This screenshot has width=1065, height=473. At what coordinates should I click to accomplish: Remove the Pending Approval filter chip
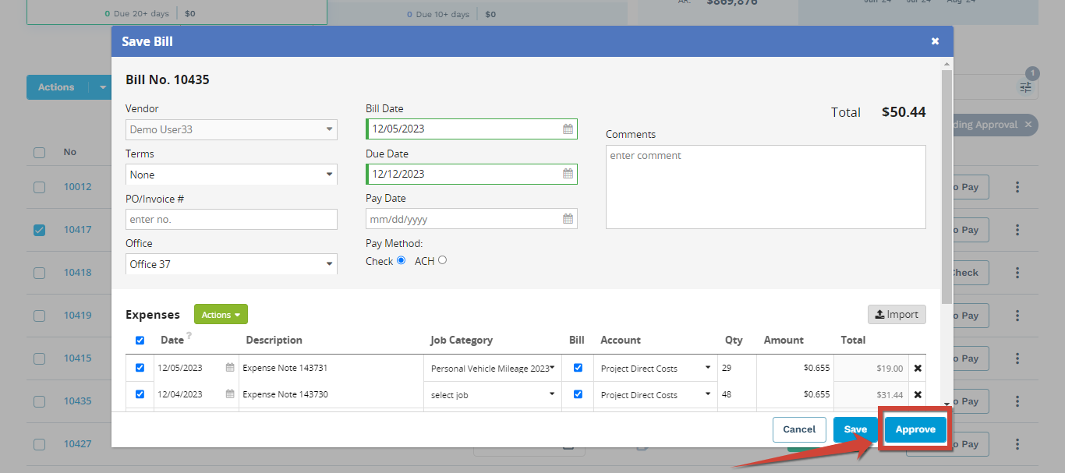(x=1028, y=125)
